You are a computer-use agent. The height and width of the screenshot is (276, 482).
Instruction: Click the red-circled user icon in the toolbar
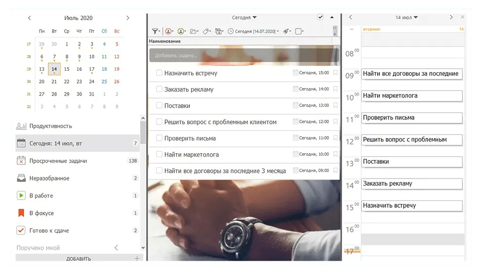pos(169,31)
